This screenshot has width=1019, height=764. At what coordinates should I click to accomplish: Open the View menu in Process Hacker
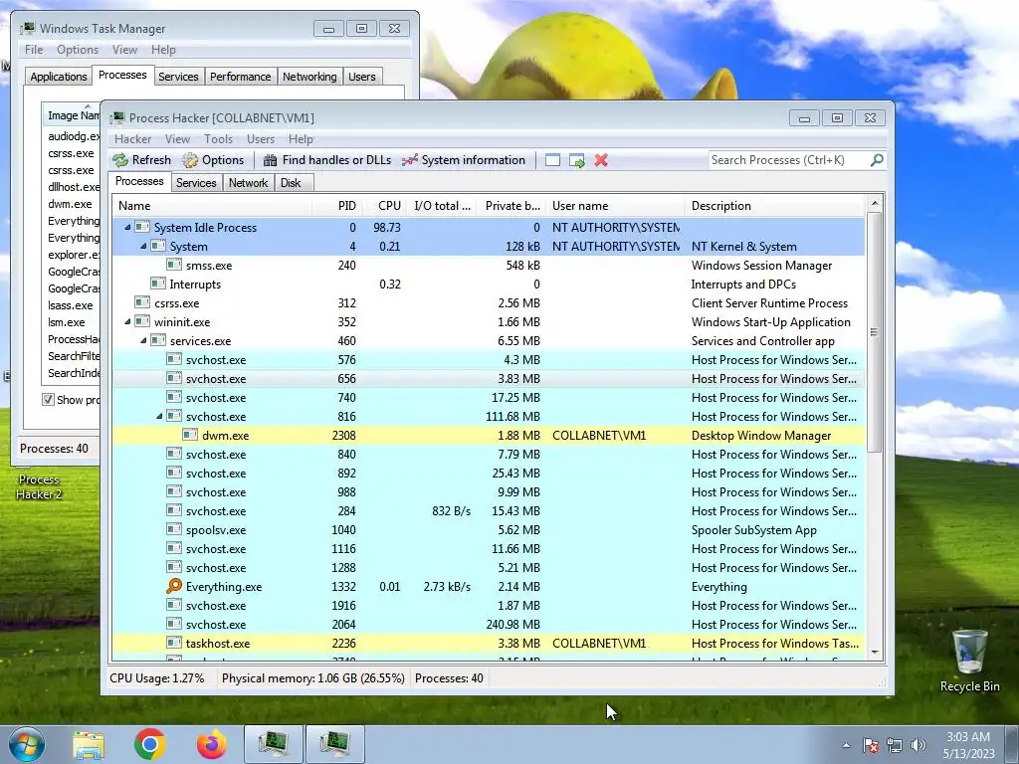(x=177, y=139)
